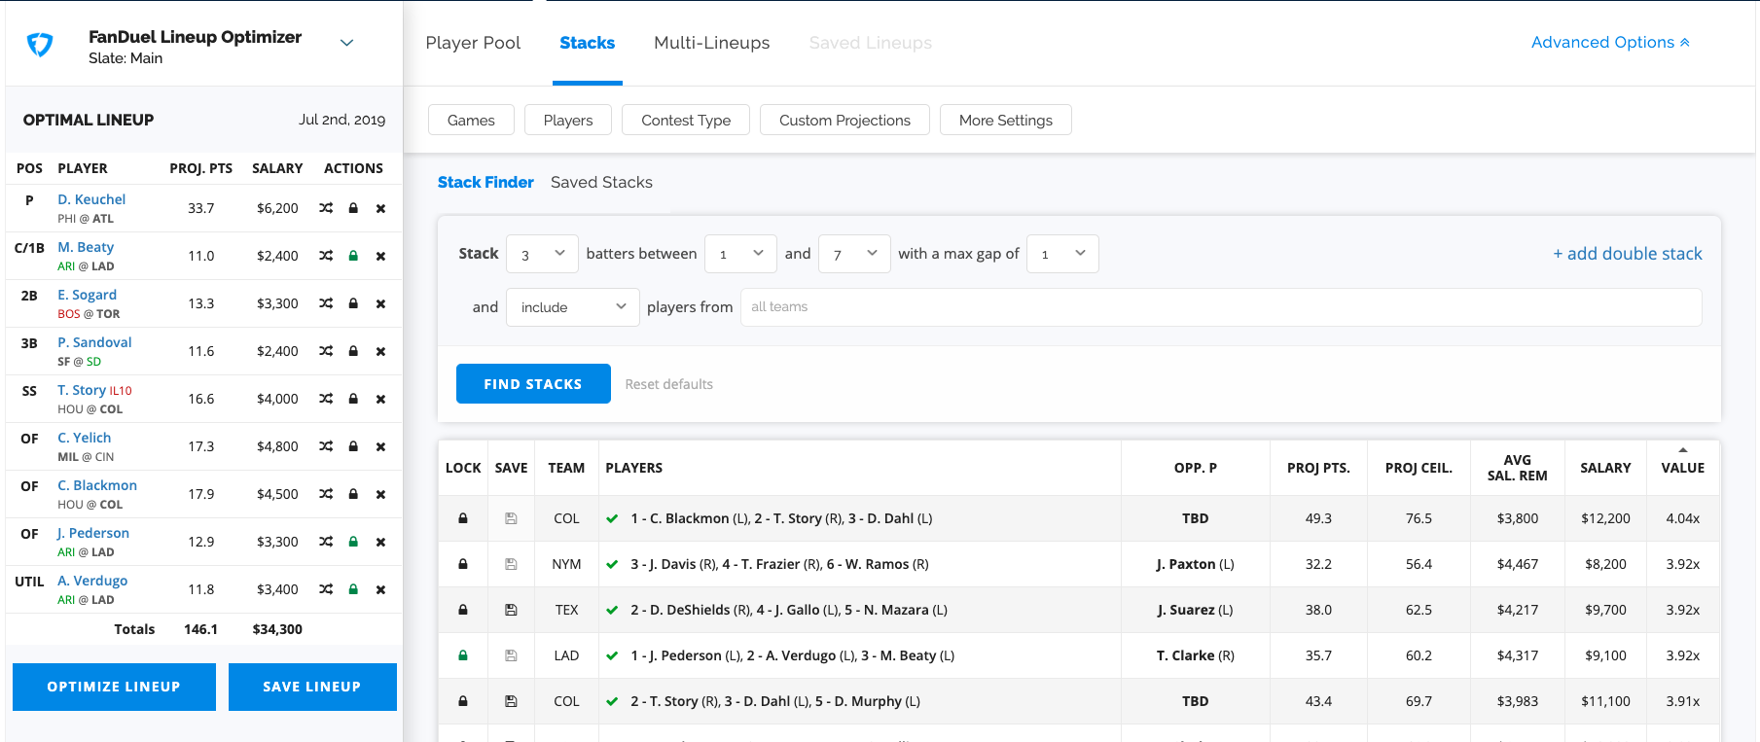The height and width of the screenshot is (742, 1760).
Task: Lock the COL Blackmon-Story-Dahl stack row
Action: [x=463, y=518]
